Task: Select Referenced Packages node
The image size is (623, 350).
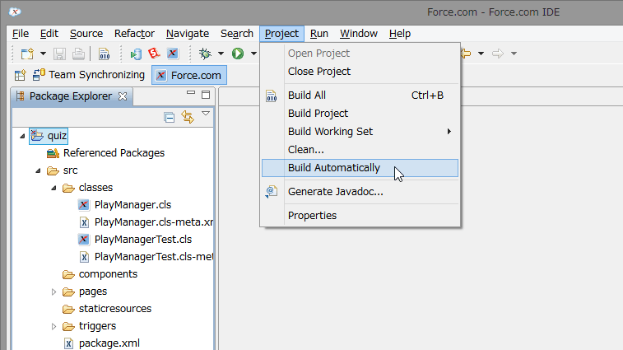Action: coord(105,153)
